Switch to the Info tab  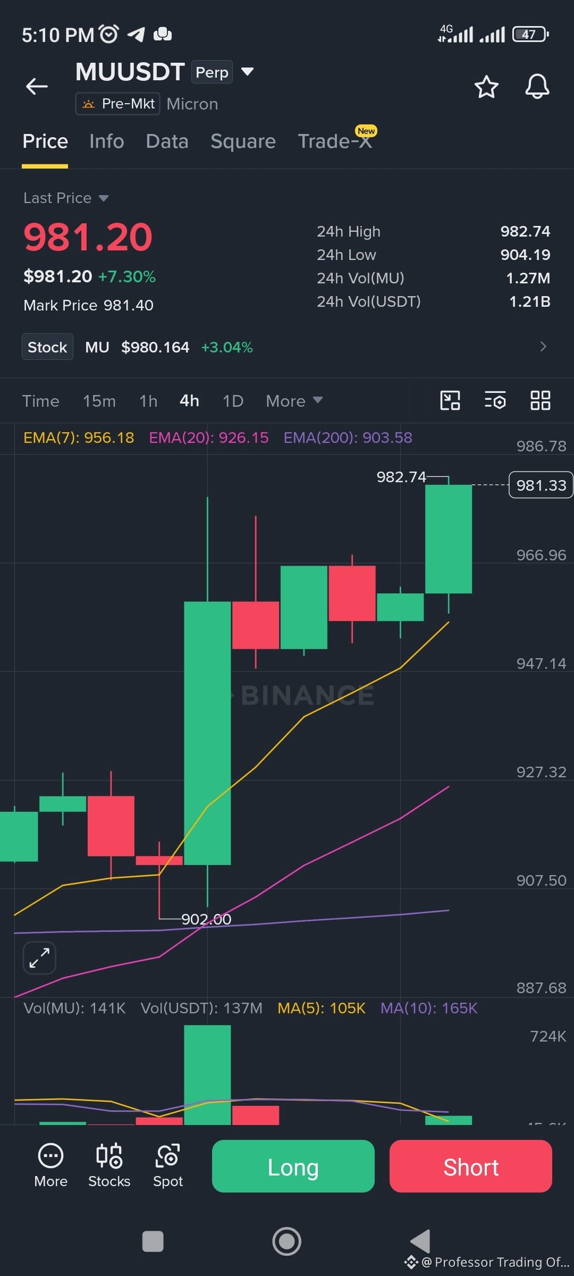(107, 141)
